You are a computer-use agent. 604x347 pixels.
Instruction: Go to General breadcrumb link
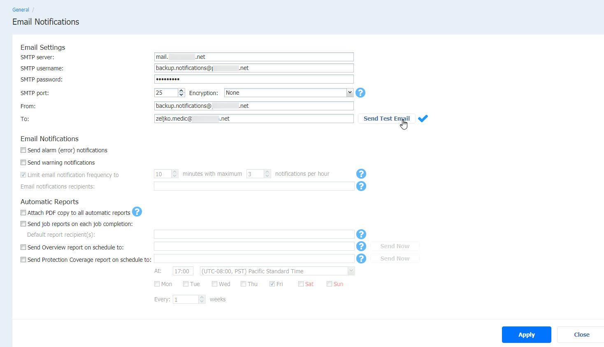tap(21, 9)
